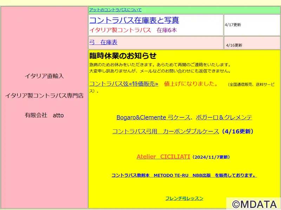Open 弓 在庫表 link
The height and width of the screenshot is (210, 281).
tap(103, 42)
